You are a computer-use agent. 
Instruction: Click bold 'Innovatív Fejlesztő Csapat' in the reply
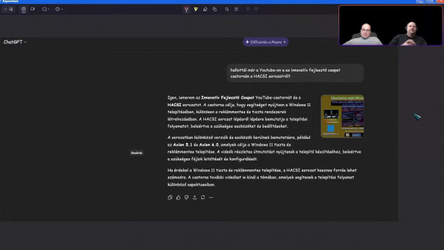(228, 97)
